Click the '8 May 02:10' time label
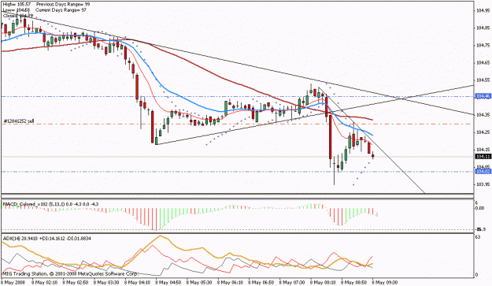This screenshot has width=492, height=286. coord(44,282)
